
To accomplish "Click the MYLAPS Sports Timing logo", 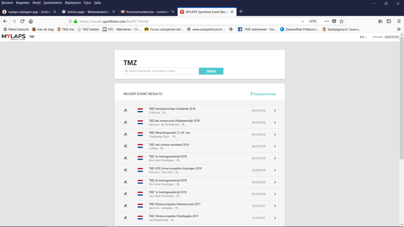I will tap(14, 37).
